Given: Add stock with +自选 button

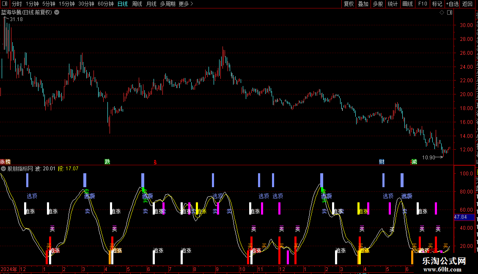Looking at the screenshot, I should coord(452,4).
